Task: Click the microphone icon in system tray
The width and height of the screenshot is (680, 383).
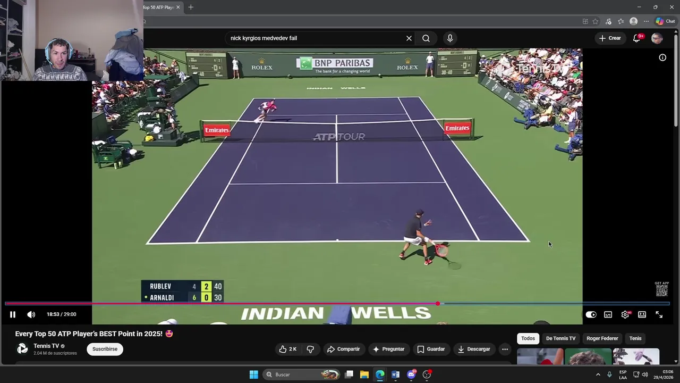Action: [x=609, y=374]
